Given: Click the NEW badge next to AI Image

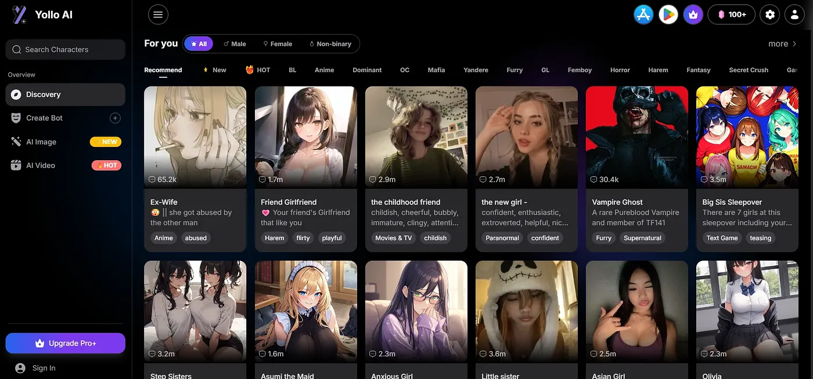Looking at the screenshot, I should pyautogui.click(x=105, y=142).
